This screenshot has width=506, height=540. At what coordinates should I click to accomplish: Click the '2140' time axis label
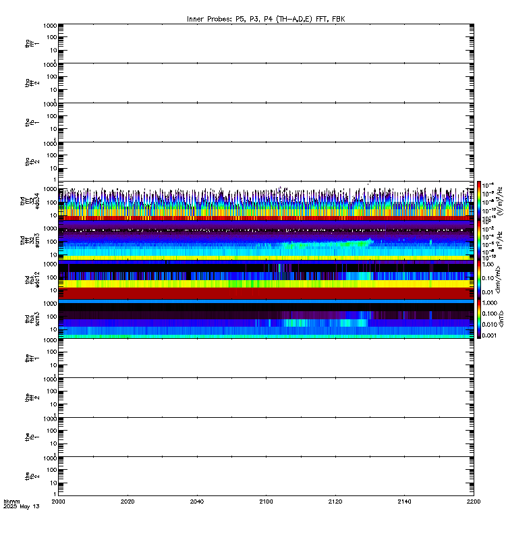(x=404, y=502)
